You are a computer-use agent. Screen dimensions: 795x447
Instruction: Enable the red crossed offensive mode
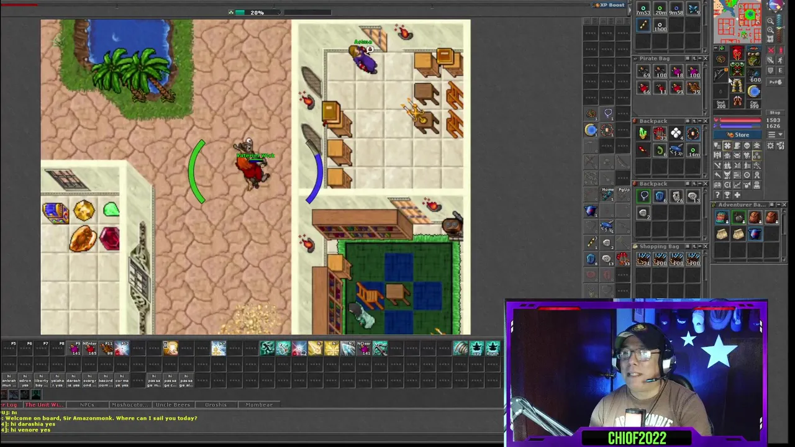[771, 50]
